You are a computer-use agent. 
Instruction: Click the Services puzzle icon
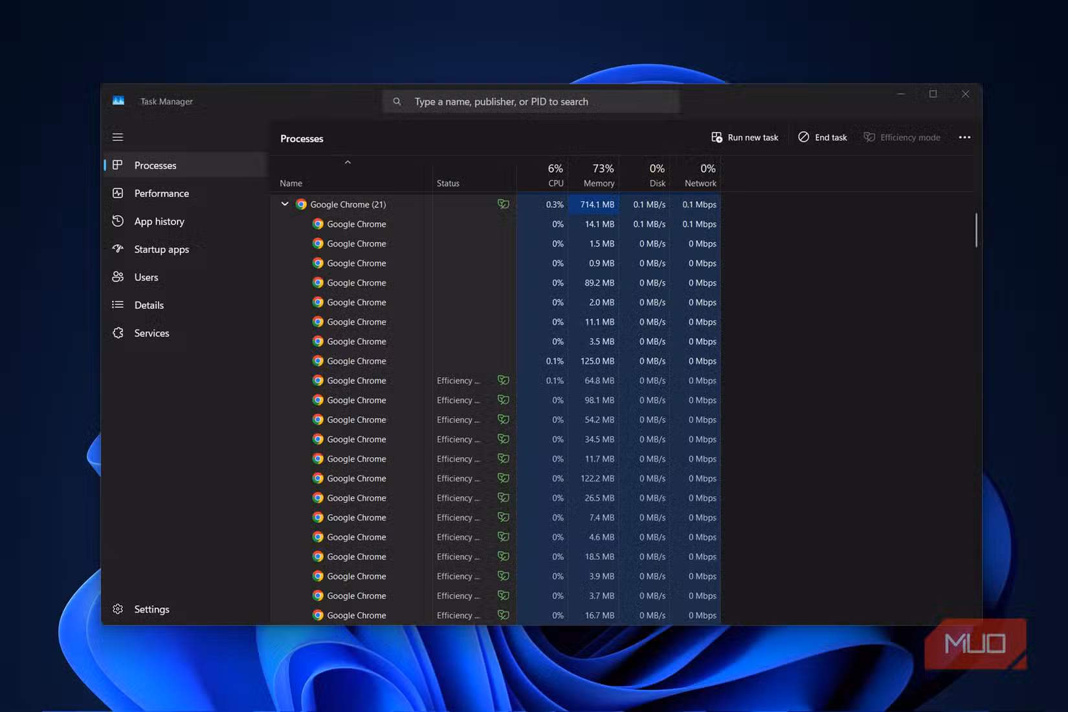click(x=118, y=333)
